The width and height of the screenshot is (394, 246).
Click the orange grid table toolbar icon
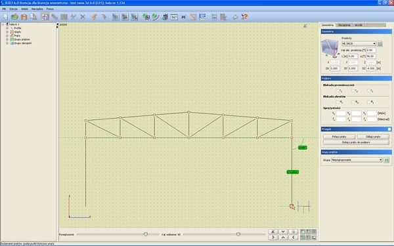point(193,17)
